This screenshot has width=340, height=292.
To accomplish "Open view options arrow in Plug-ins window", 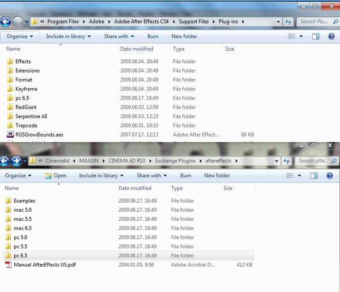I will pyautogui.click(x=301, y=37).
